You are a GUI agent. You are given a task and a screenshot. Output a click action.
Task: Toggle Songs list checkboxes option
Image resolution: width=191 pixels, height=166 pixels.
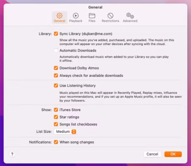click(x=56, y=124)
